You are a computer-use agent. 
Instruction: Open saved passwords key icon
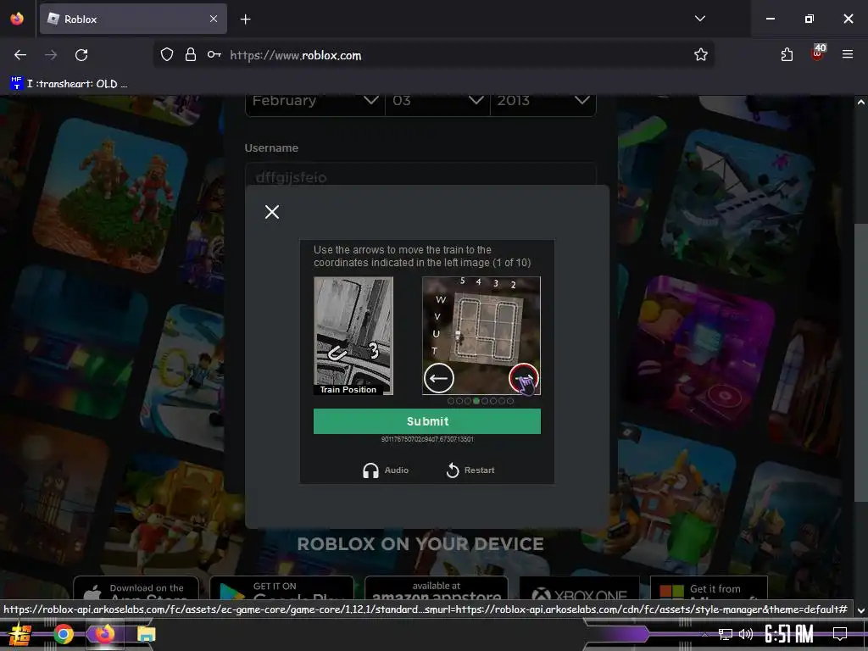click(x=214, y=55)
